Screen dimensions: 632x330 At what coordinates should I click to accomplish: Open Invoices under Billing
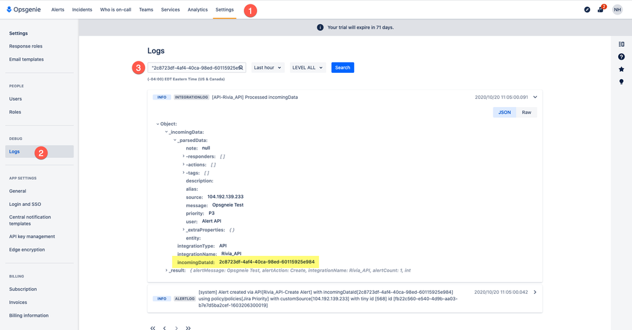tap(18, 302)
